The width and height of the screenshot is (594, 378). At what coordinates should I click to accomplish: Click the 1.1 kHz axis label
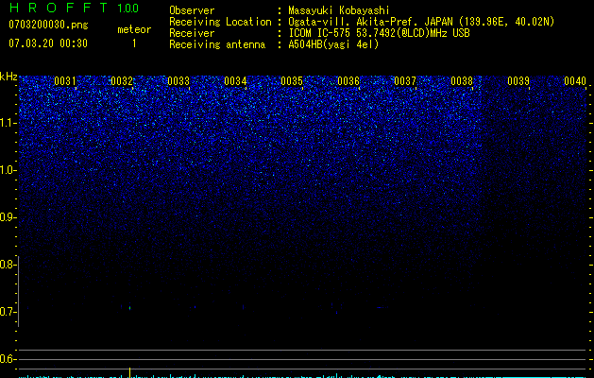tap(8, 123)
